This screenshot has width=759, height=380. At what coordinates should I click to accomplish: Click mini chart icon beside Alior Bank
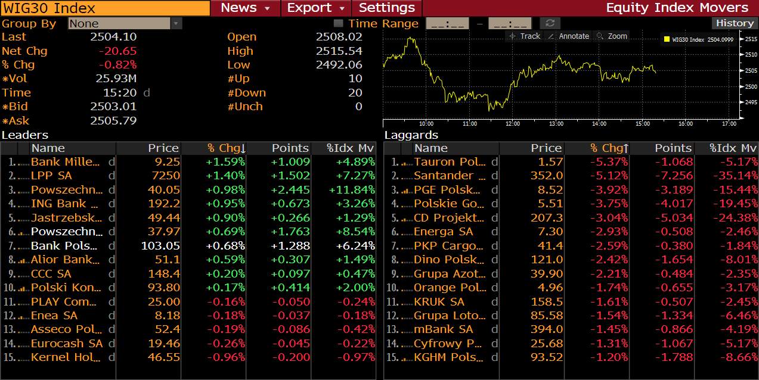[x=23, y=260]
